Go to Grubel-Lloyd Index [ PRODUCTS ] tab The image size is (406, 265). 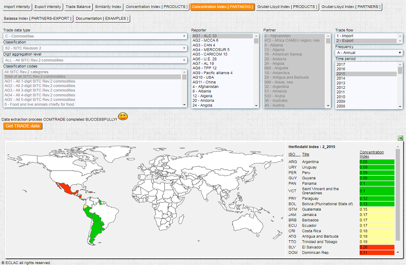coord(287,7)
